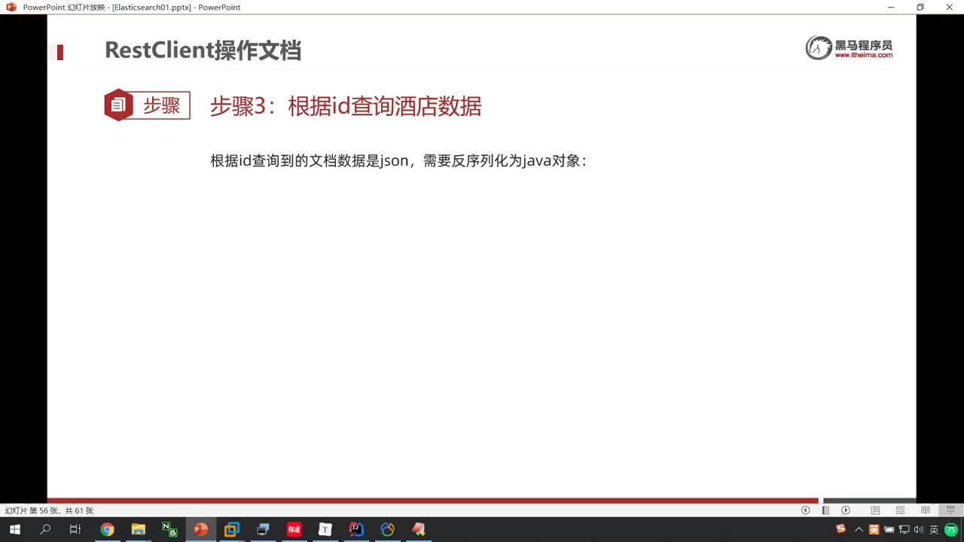
Task: Select Slide Show view icon
Action: coord(950,510)
